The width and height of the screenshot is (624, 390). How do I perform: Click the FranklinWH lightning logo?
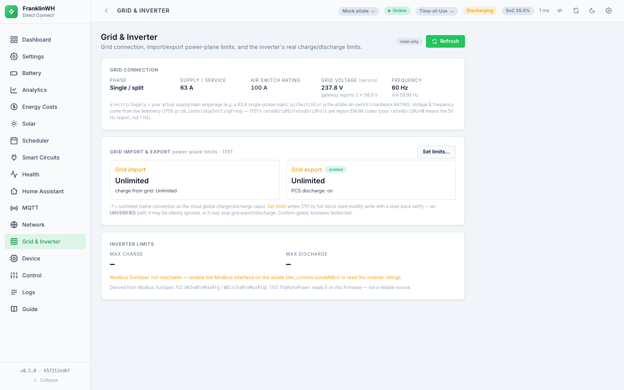point(11,12)
